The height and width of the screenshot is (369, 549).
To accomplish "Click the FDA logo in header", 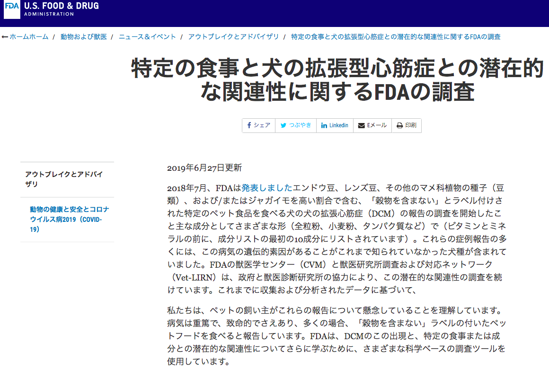I will [12, 9].
